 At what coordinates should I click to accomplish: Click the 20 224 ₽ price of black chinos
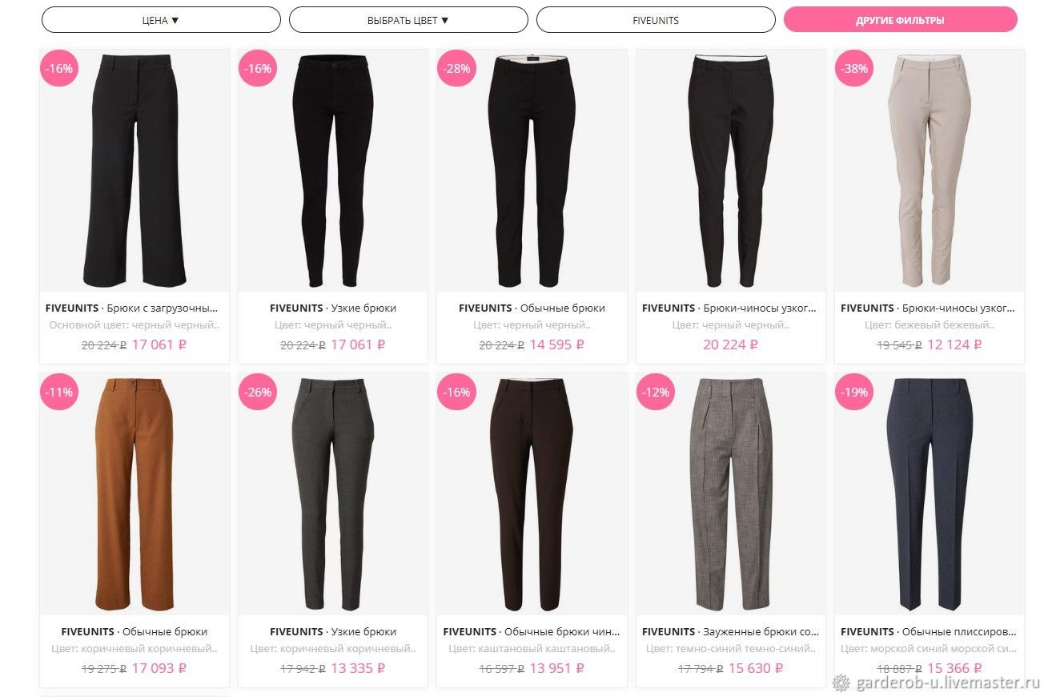coord(730,344)
